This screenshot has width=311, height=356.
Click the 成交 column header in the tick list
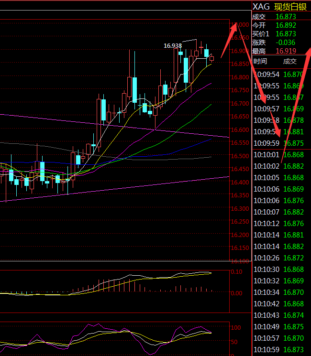pyautogui.click(x=289, y=61)
